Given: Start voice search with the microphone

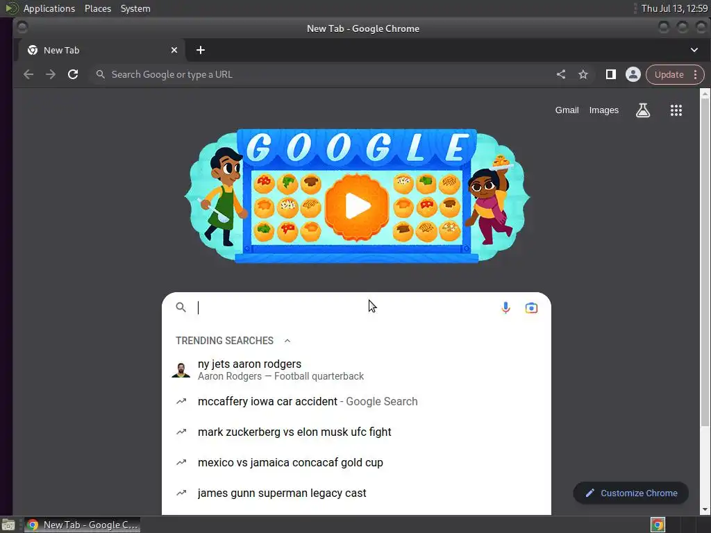Looking at the screenshot, I should pyautogui.click(x=505, y=307).
